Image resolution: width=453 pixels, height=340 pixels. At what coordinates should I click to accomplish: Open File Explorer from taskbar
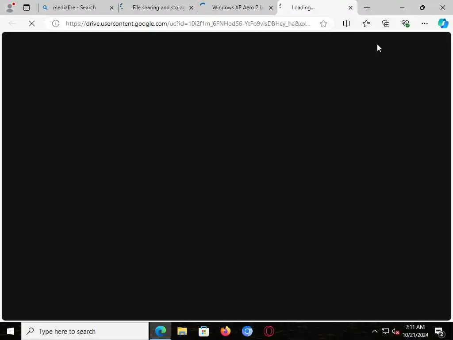click(x=182, y=331)
